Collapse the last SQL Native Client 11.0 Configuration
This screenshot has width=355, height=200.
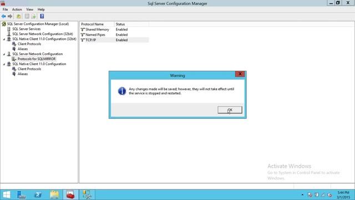click(4, 64)
